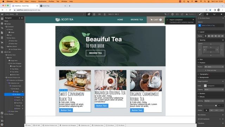Open the Webflow logo menu
225x127 pixels.
tap(2, 14)
